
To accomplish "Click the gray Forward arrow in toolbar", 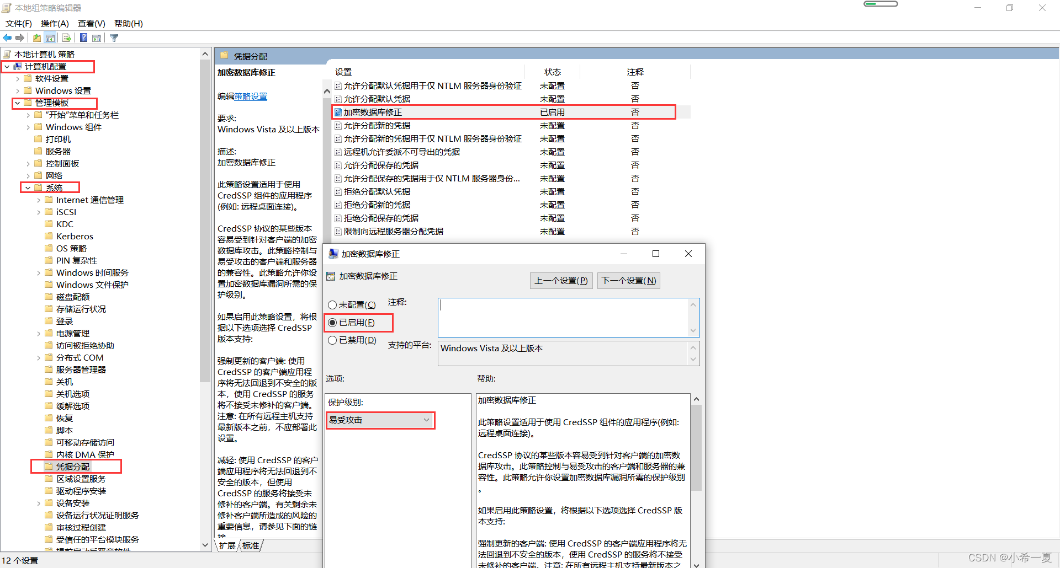I will tap(20, 37).
